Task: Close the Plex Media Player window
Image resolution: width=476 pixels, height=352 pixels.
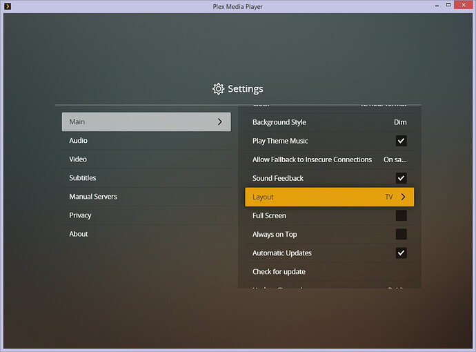Action: pyautogui.click(x=464, y=5)
